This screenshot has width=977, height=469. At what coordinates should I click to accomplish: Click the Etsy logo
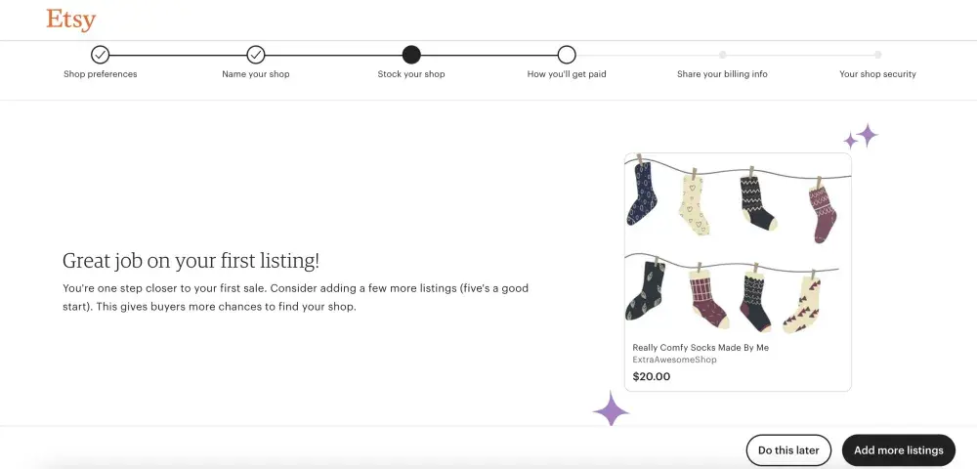tap(70, 20)
